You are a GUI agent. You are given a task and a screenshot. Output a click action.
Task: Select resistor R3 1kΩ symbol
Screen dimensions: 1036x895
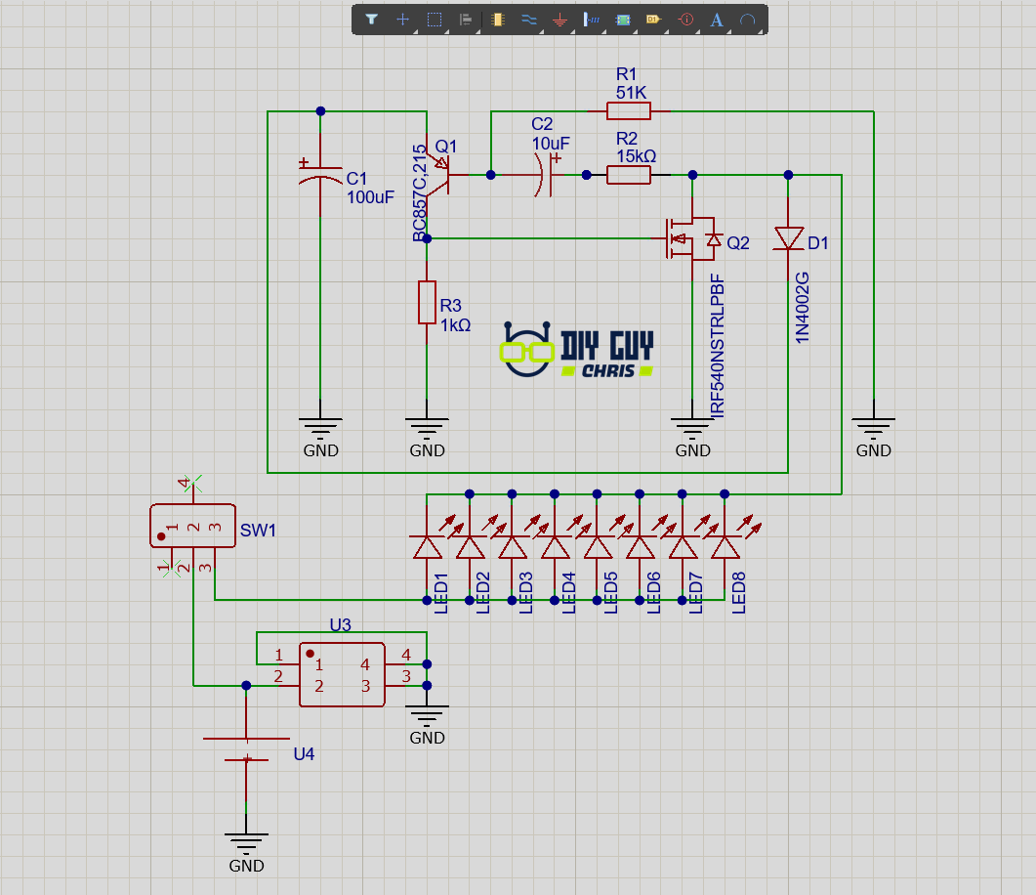click(x=427, y=303)
